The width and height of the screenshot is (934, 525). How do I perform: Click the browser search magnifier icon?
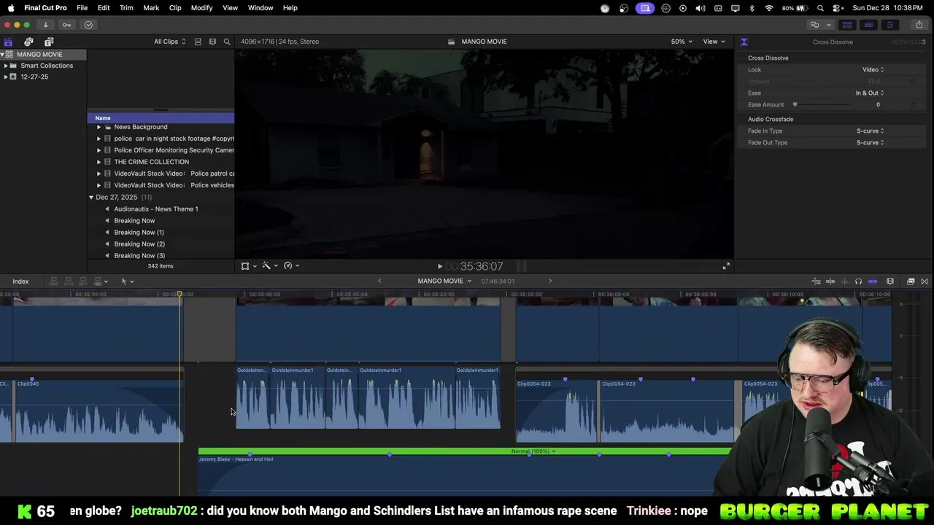coord(227,42)
